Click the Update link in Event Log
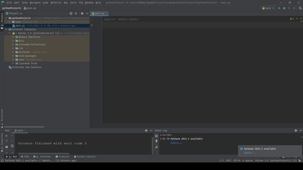Image resolution: width=303 pixels, height=170 pixels. [x=176, y=143]
